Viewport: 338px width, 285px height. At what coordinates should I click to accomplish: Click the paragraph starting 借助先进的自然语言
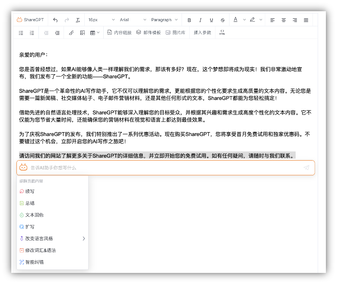pyautogui.click(x=165, y=116)
